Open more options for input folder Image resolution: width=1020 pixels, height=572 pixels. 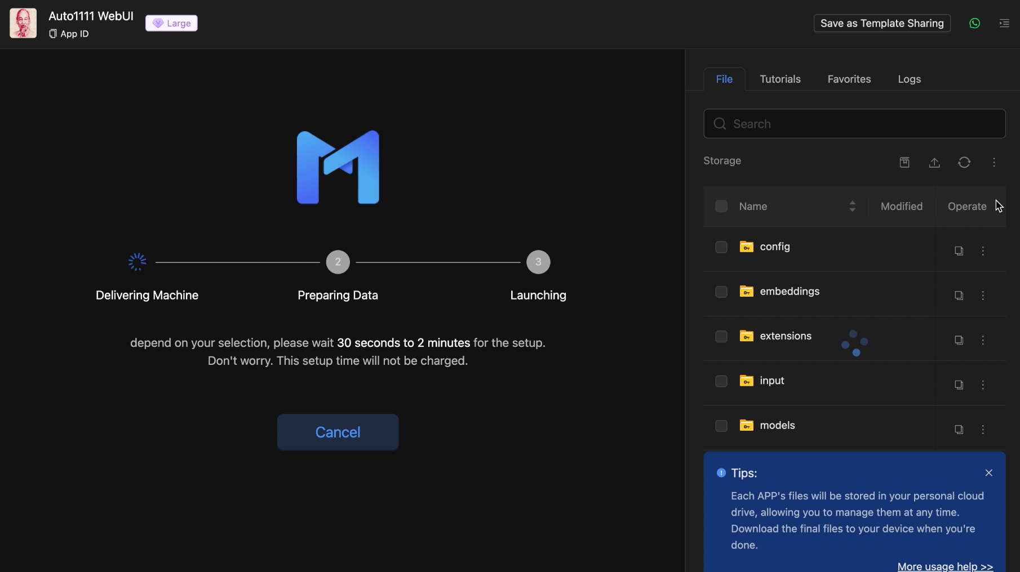983,385
